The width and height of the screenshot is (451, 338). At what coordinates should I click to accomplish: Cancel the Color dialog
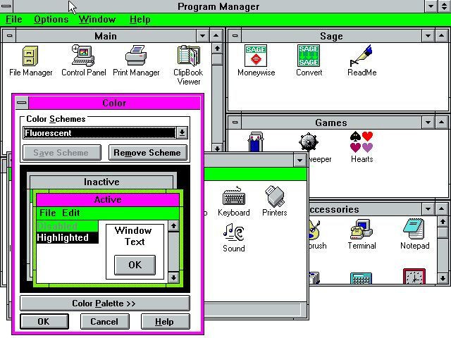click(x=105, y=321)
